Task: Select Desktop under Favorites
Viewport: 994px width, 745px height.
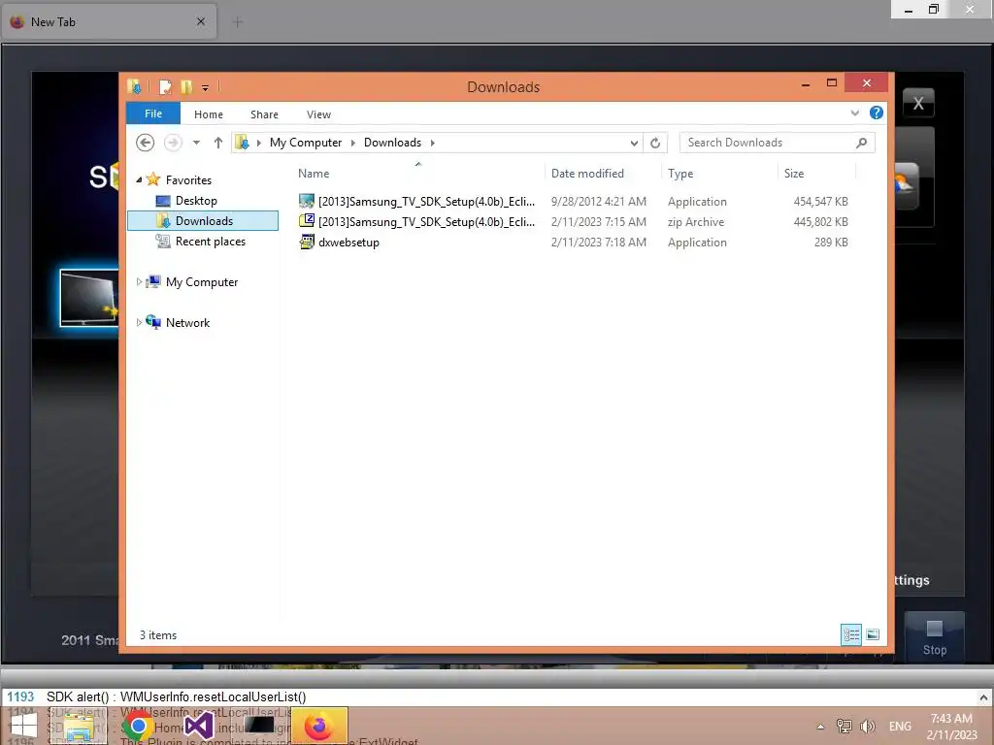Action: [x=196, y=200]
